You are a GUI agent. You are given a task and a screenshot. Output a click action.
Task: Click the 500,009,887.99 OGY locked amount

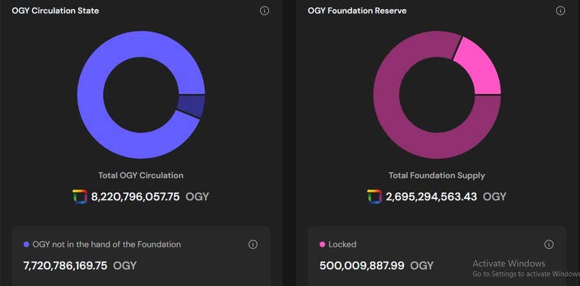point(376,265)
